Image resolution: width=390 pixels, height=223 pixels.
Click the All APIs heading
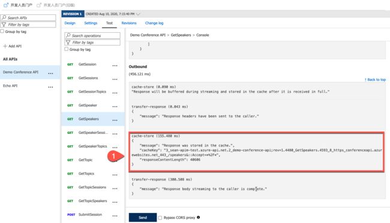click(10, 59)
